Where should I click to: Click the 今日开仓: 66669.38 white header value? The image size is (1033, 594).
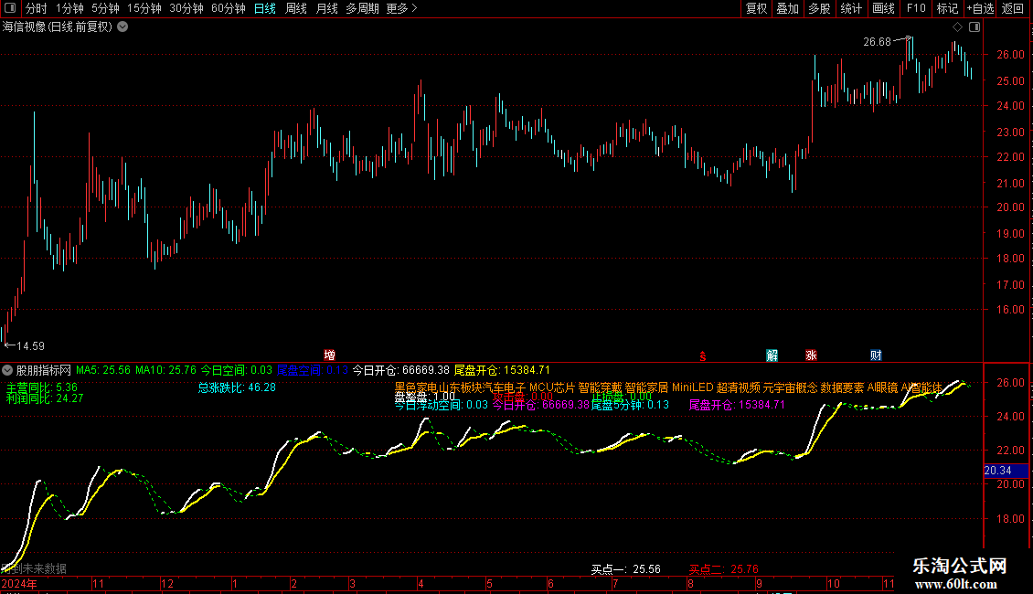[400, 370]
